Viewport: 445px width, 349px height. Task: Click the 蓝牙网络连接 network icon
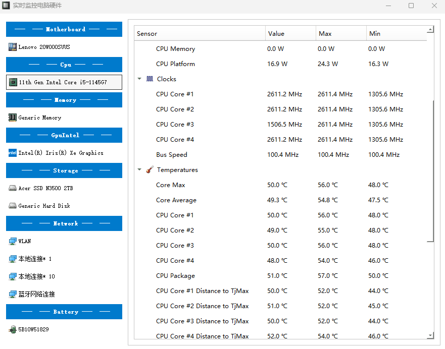(x=13, y=294)
